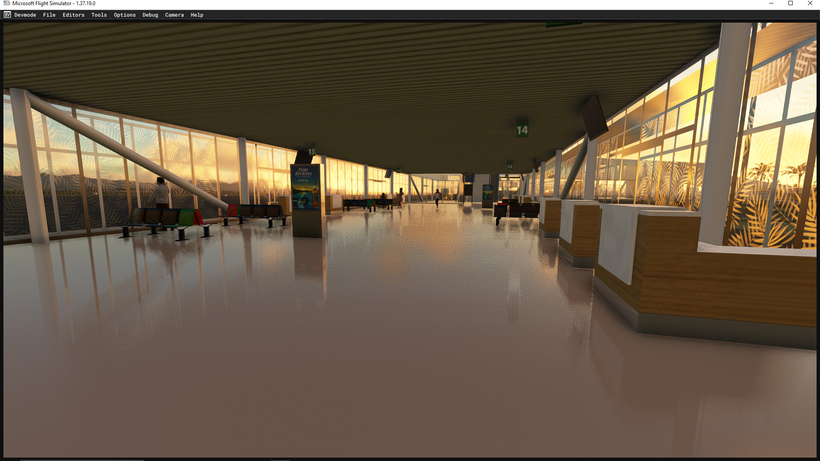820x461 pixels.
Task: Click the small gate 12 sign
Action: click(510, 166)
